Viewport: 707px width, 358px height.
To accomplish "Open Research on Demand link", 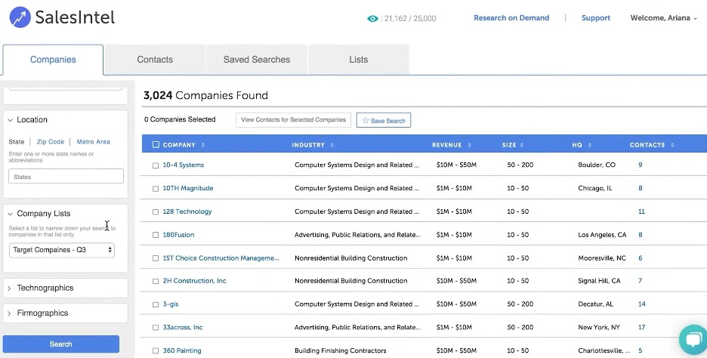I will (x=511, y=18).
